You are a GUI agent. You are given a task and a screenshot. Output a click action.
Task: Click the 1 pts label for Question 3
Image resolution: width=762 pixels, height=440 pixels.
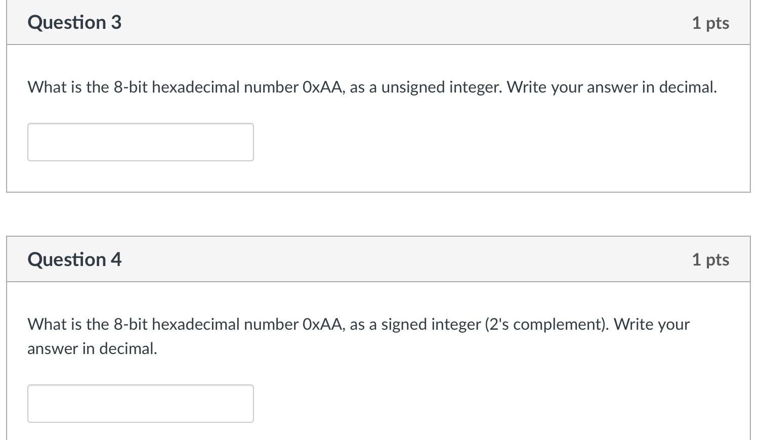pyautogui.click(x=711, y=23)
